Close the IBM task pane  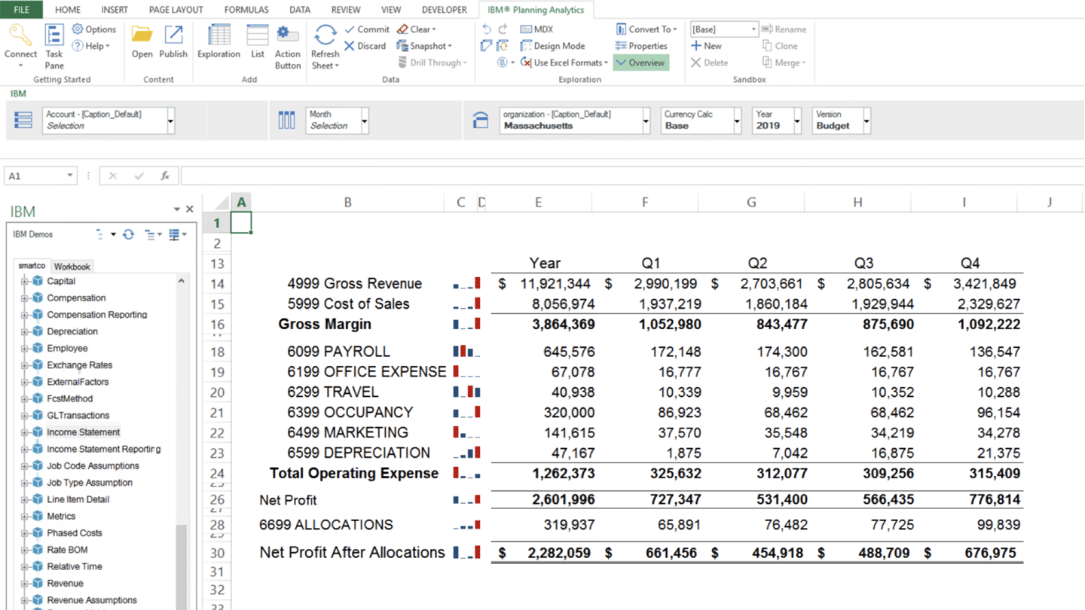(x=190, y=209)
